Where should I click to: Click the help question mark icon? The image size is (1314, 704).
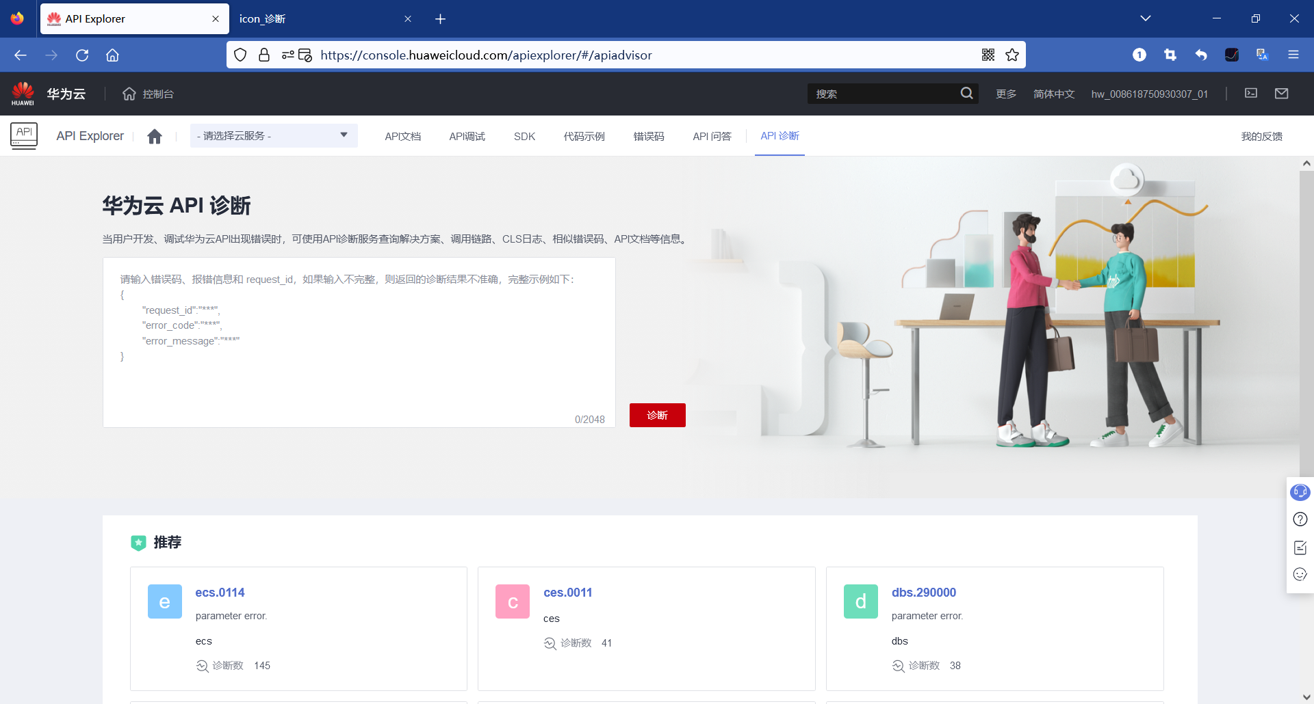[1300, 519]
